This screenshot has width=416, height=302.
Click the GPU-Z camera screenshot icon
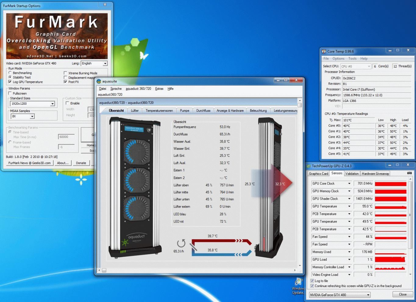409,173
